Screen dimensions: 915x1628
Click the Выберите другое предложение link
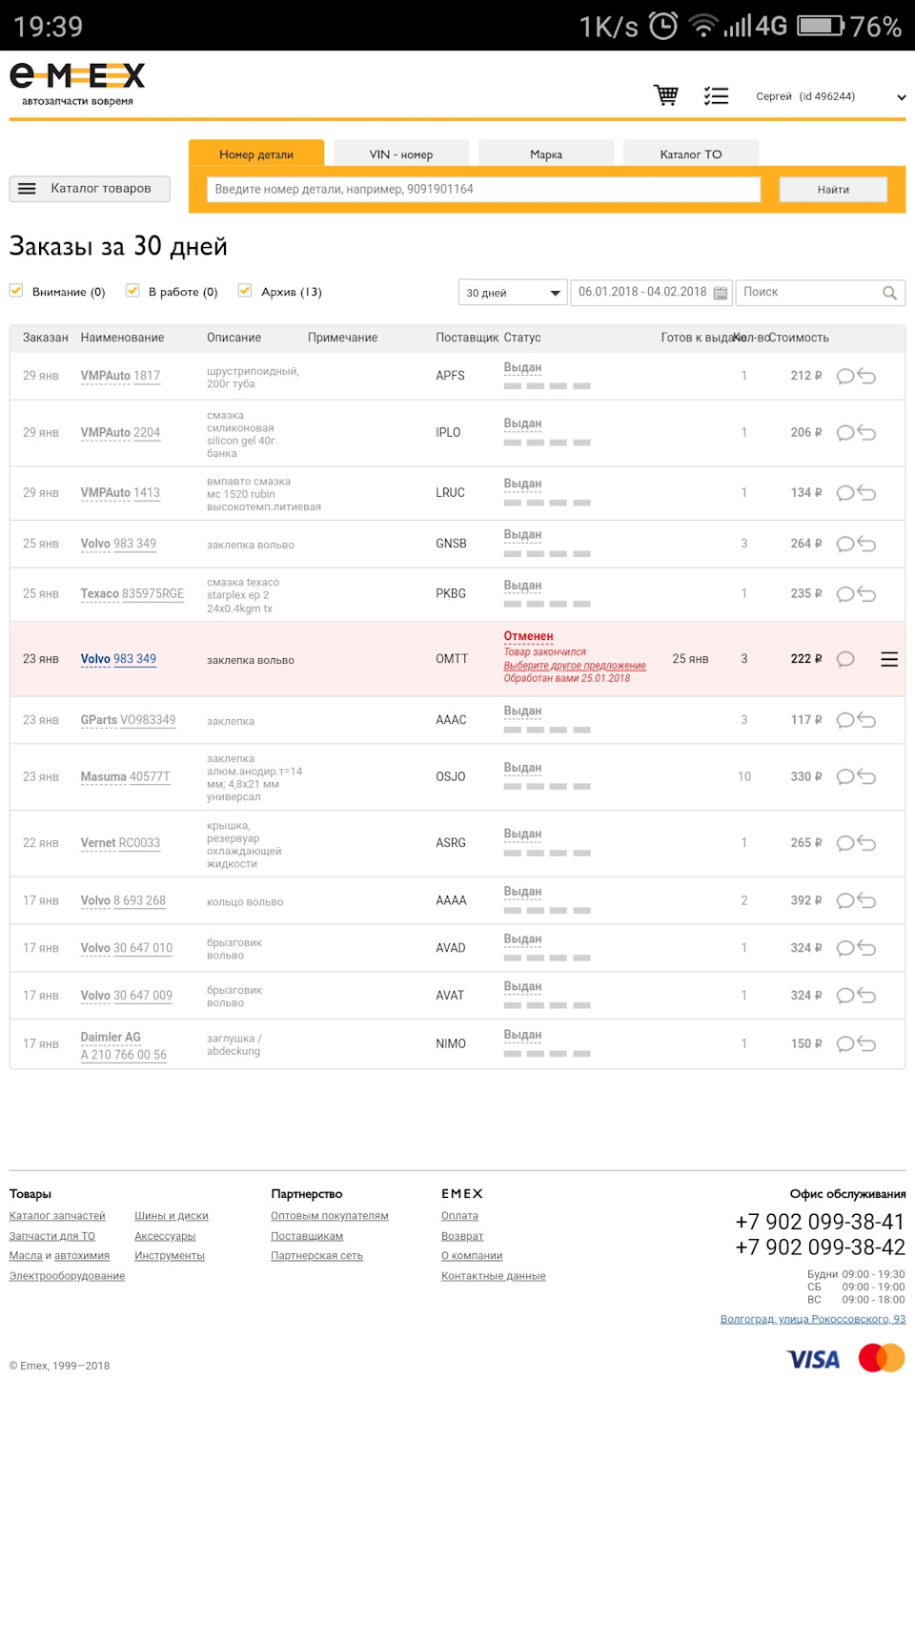point(575,666)
